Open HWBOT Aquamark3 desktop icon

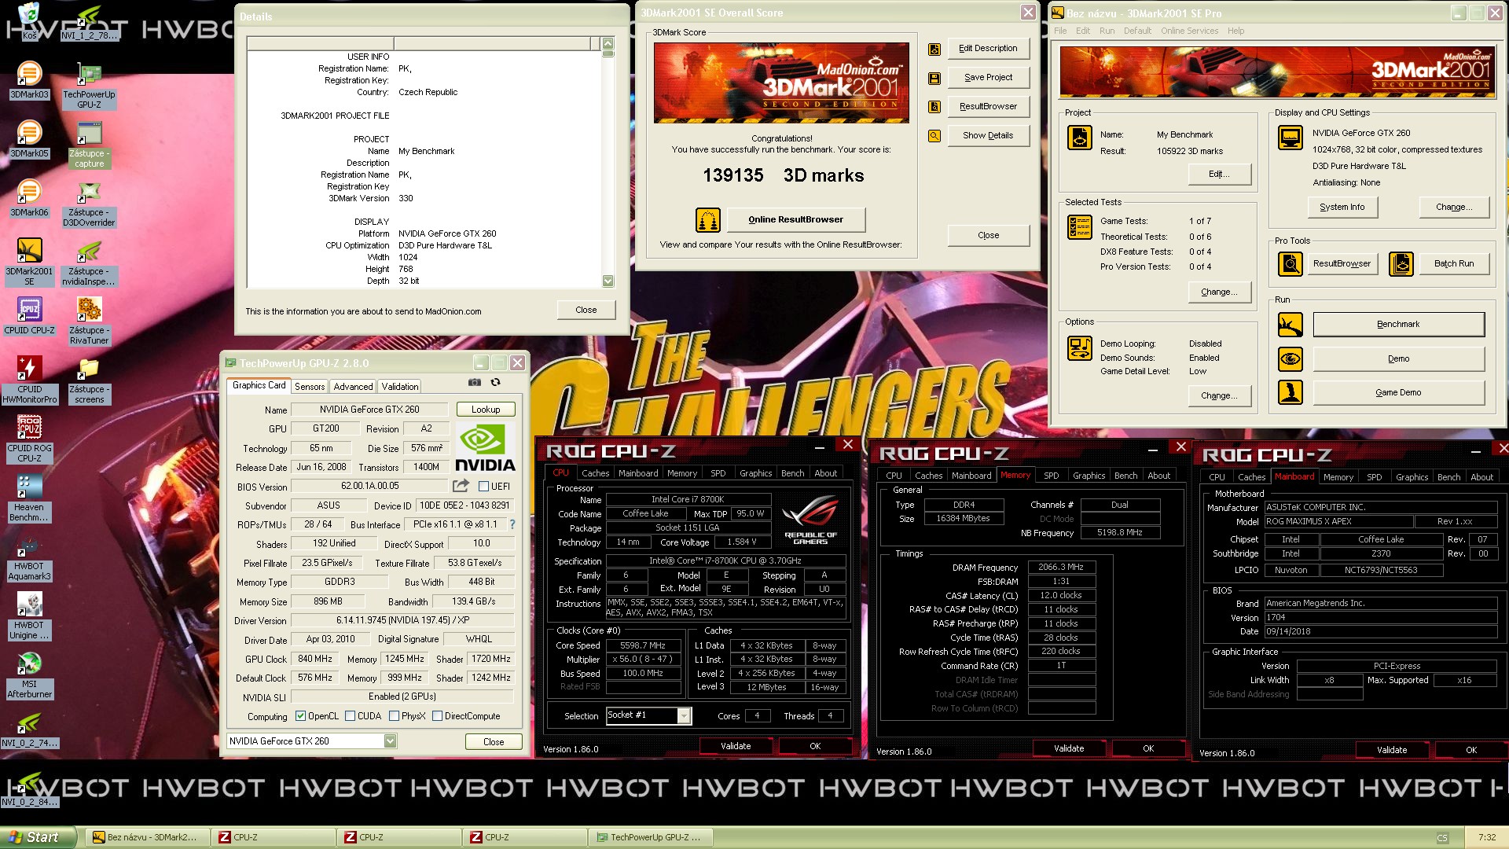click(29, 557)
